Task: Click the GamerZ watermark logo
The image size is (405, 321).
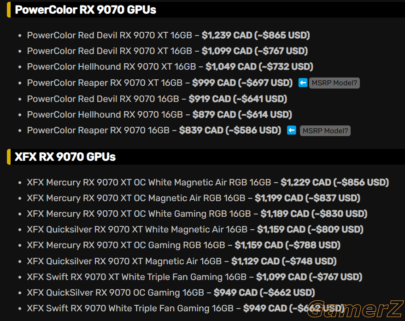Action: tap(356, 309)
